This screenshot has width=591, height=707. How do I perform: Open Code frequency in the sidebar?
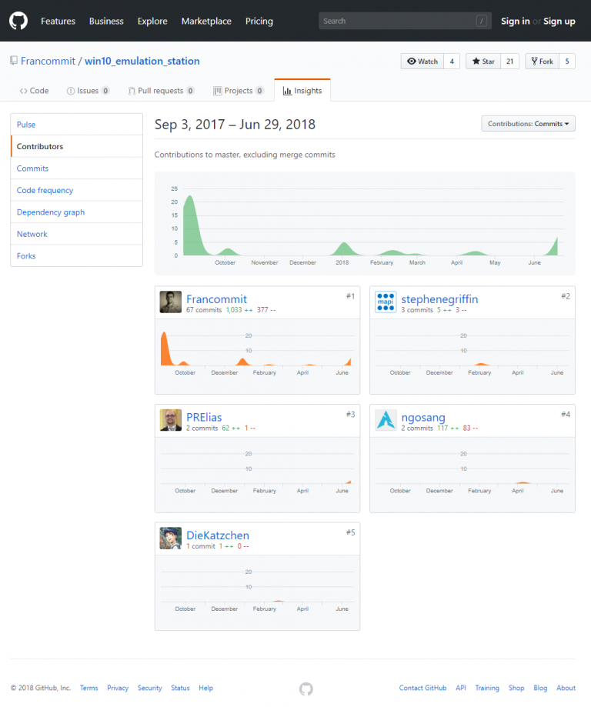tap(77, 190)
